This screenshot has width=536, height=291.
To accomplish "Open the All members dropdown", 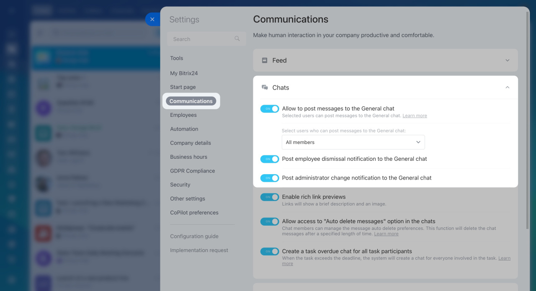I will pos(353,142).
